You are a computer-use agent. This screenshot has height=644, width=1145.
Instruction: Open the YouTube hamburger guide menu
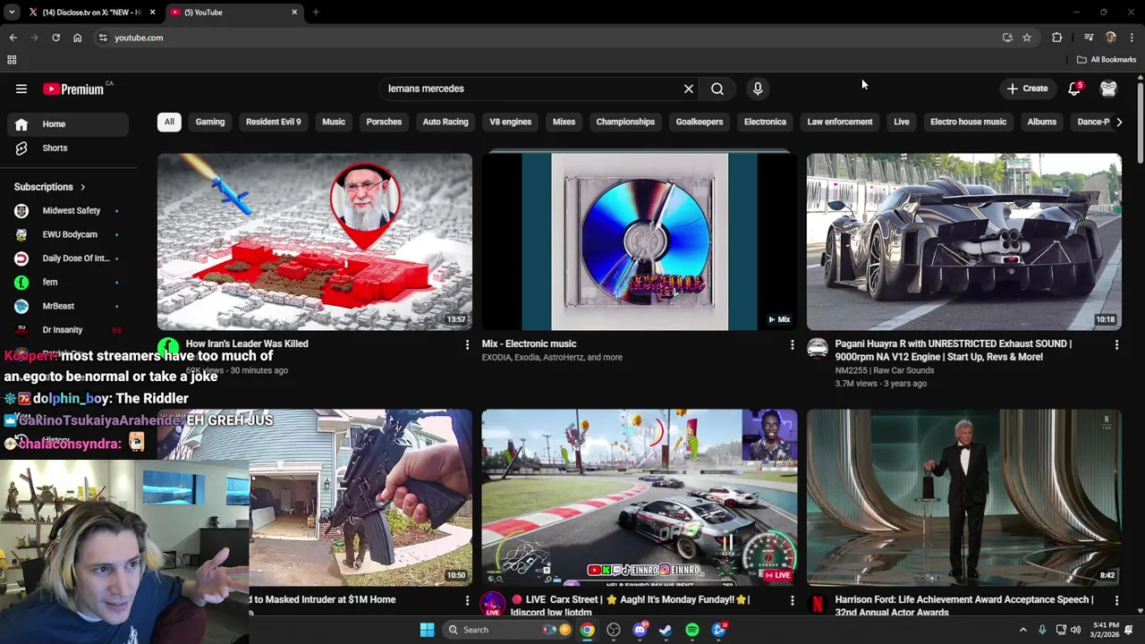(21, 89)
